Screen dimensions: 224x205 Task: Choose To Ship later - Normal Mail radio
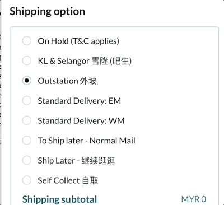[27, 140]
